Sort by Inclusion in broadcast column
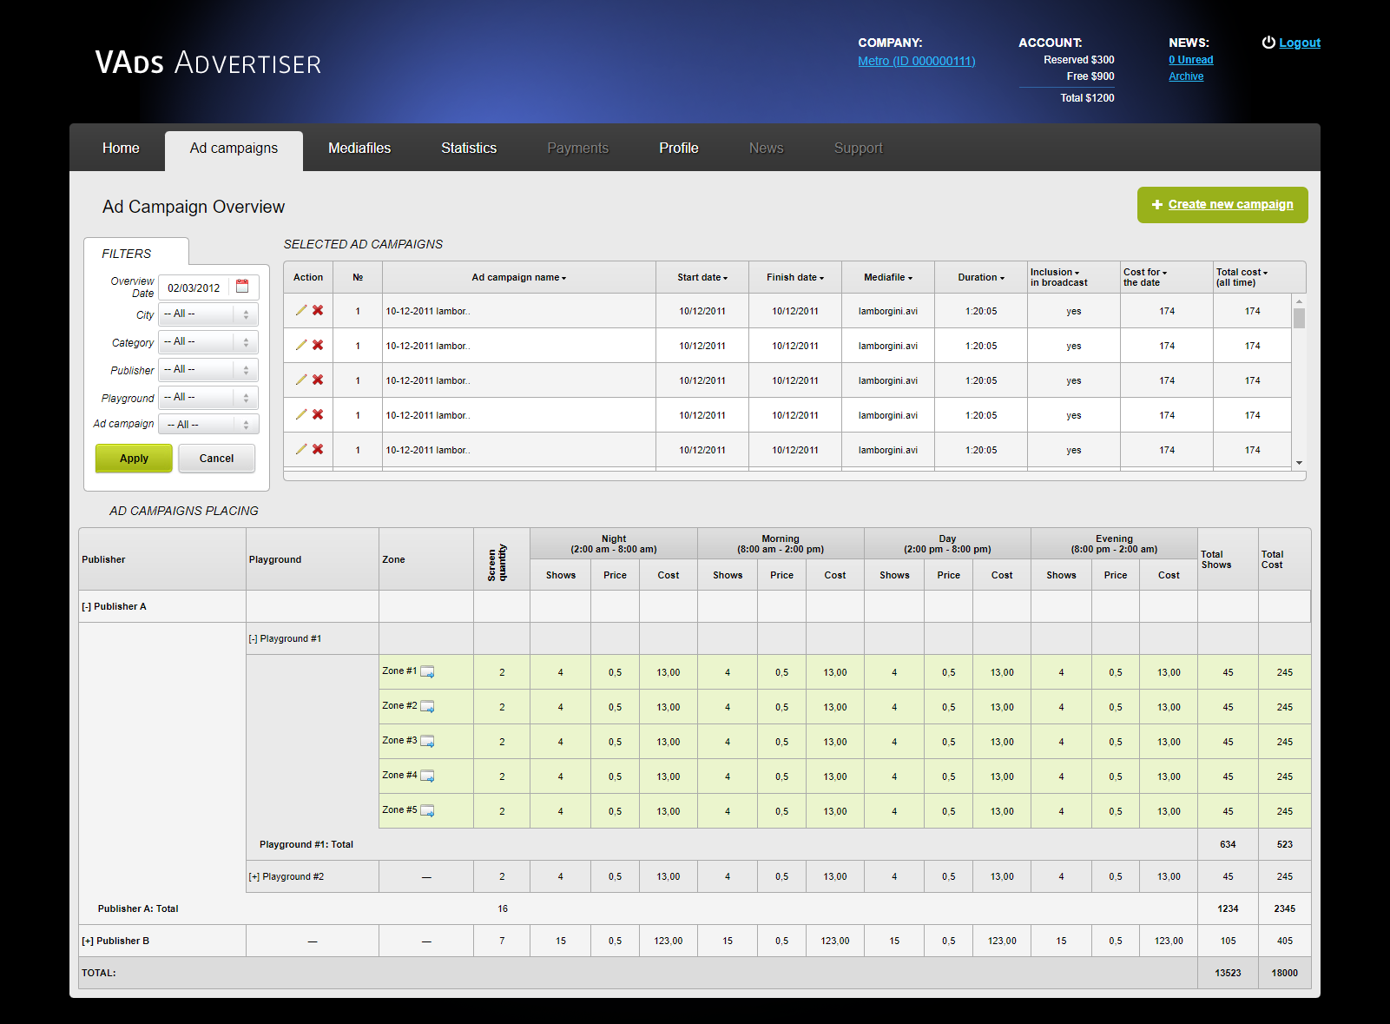The width and height of the screenshot is (1390, 1024). (x=1059, y=277)
